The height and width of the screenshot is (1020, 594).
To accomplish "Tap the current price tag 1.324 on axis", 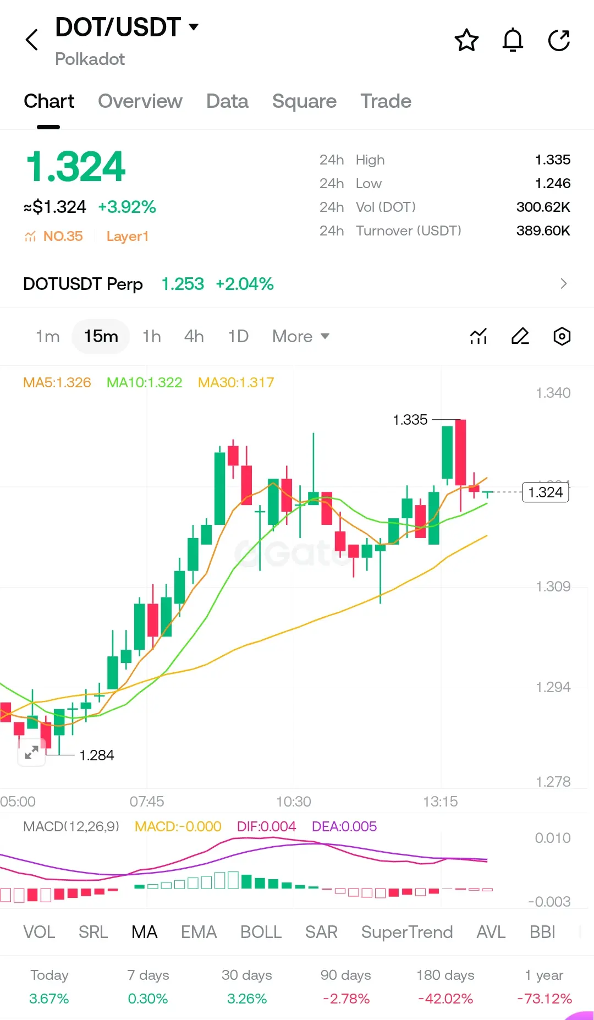I will pyautogui.click(x=545, y=492).
